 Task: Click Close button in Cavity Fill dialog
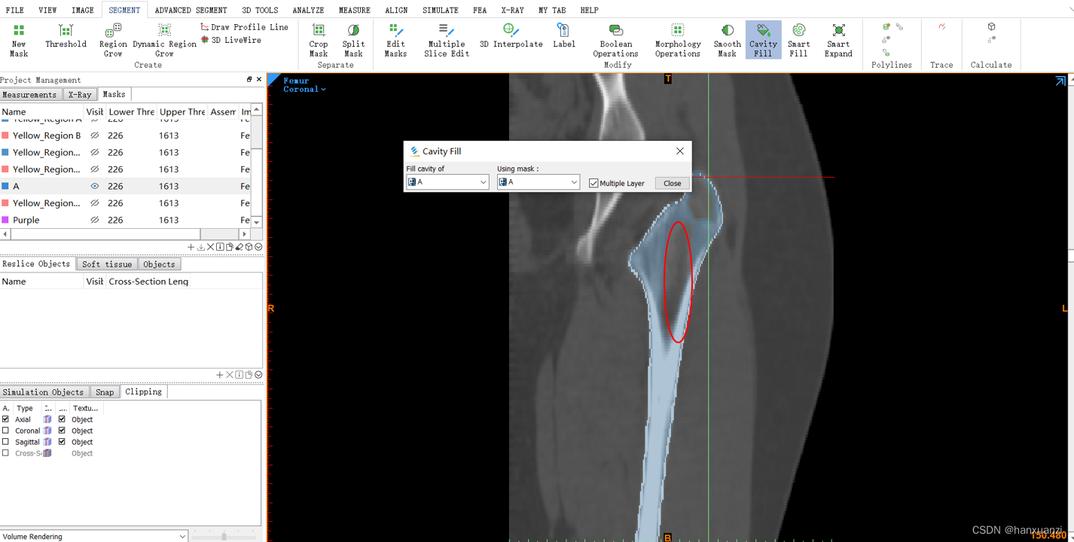coord(672,183)
